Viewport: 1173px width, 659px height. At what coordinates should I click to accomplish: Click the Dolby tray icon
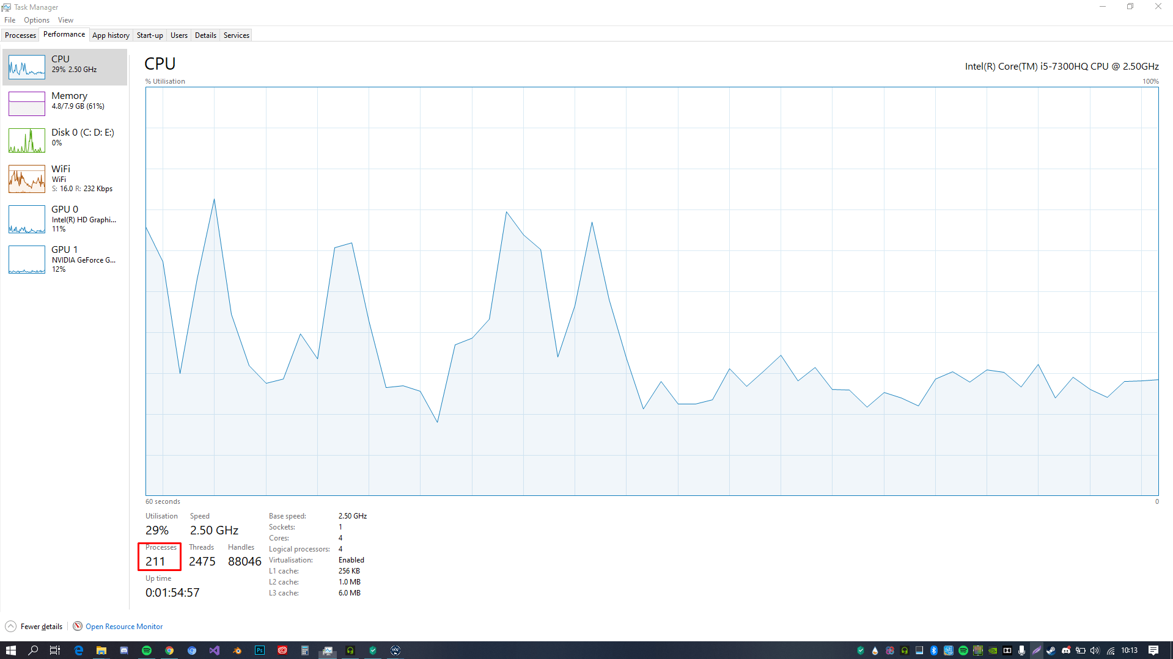1007,650
